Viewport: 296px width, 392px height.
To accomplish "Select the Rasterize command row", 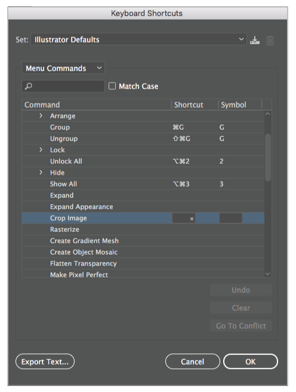I will [143, 229].
